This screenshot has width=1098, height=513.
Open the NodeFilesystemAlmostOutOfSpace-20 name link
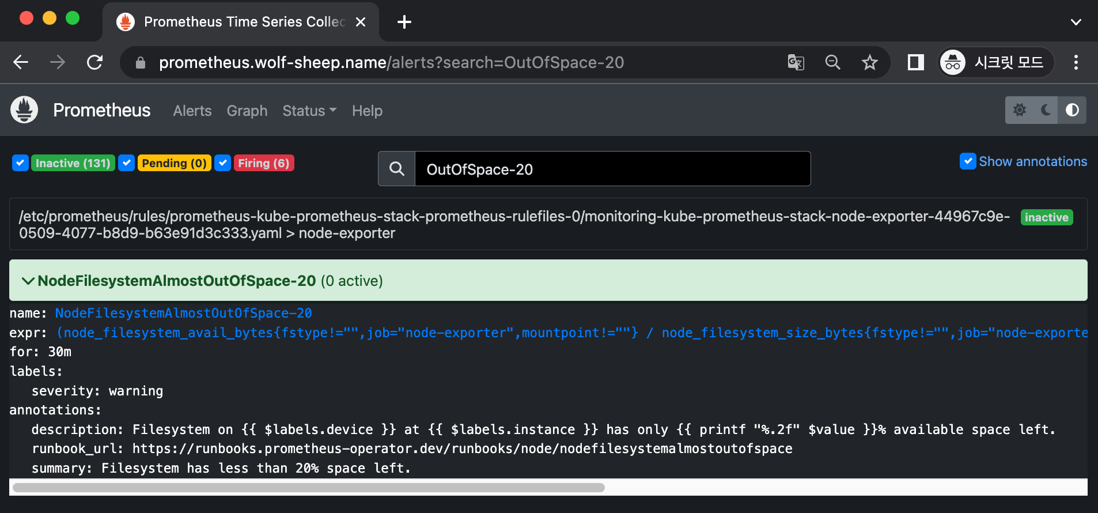(183, 313)
